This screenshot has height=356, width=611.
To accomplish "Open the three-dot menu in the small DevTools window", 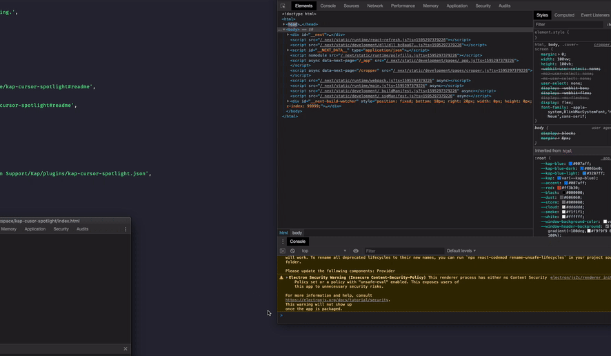I will (126, 229).
